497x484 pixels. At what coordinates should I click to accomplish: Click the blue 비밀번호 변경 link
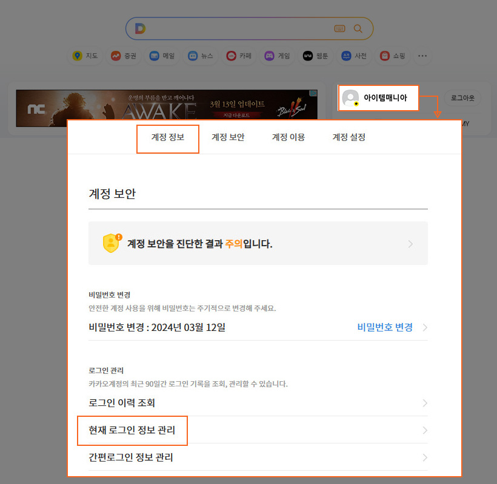[385, 327]
